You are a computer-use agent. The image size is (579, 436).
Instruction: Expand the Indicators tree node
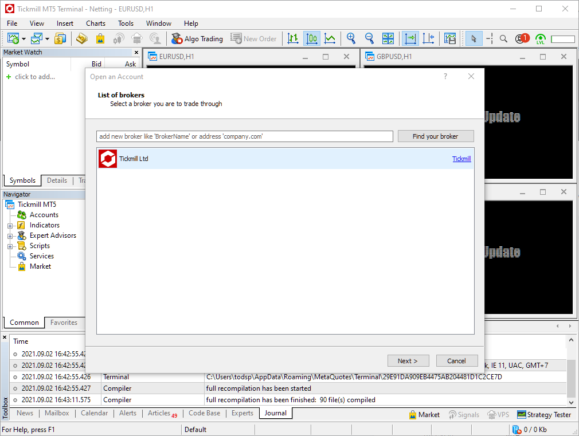pyautogui.click(x=10, y=226)
